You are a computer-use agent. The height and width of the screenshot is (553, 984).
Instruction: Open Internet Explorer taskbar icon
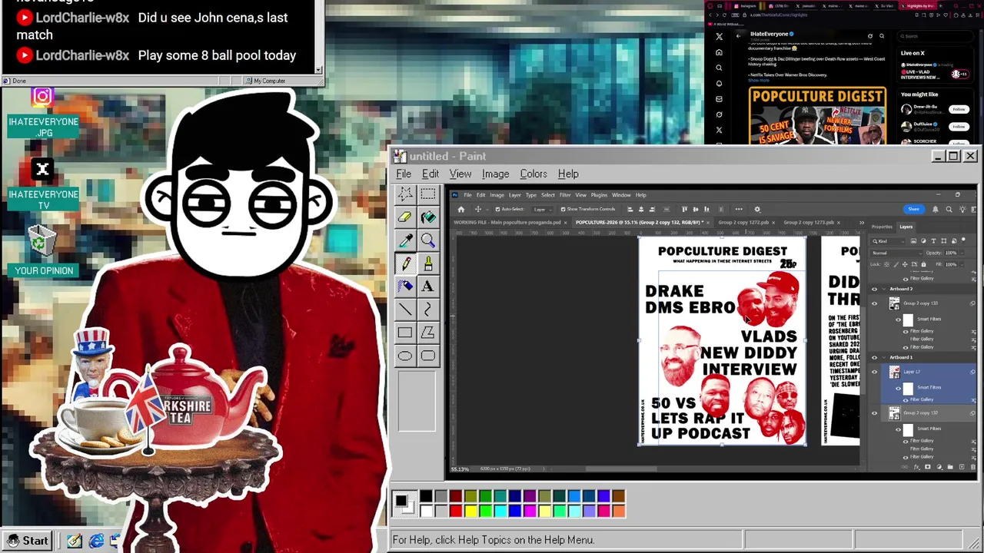(x=96, y=541)
